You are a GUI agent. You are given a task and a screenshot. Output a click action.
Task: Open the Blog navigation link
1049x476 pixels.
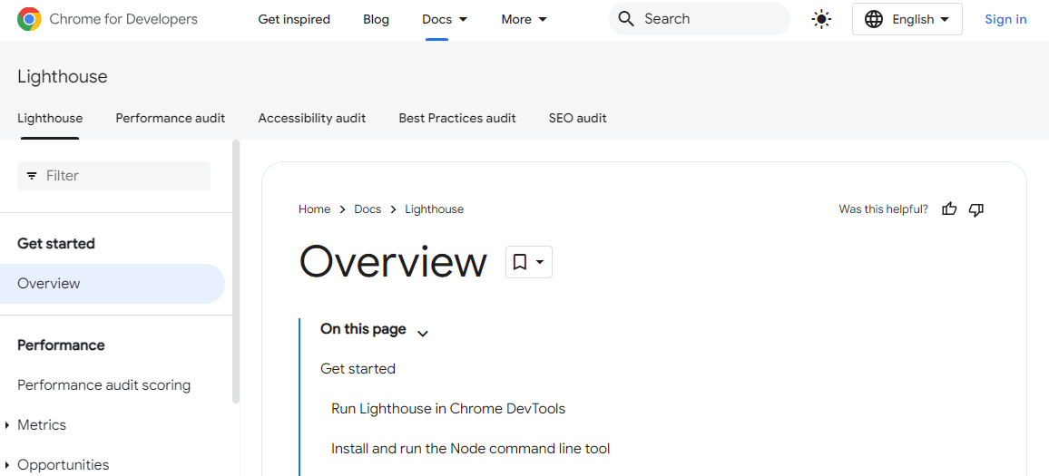coord(376,19)
